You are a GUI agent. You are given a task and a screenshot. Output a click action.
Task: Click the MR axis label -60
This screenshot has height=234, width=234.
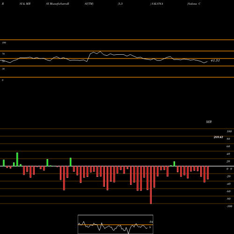point(228,191)
